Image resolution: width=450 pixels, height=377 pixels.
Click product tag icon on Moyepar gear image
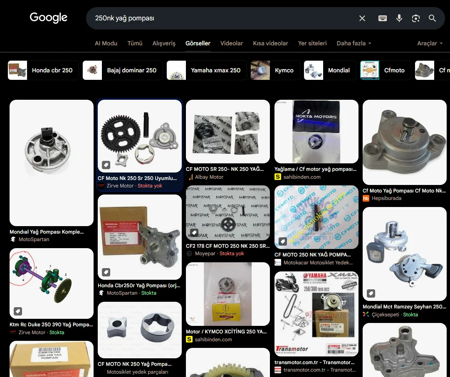coord(194,233)
